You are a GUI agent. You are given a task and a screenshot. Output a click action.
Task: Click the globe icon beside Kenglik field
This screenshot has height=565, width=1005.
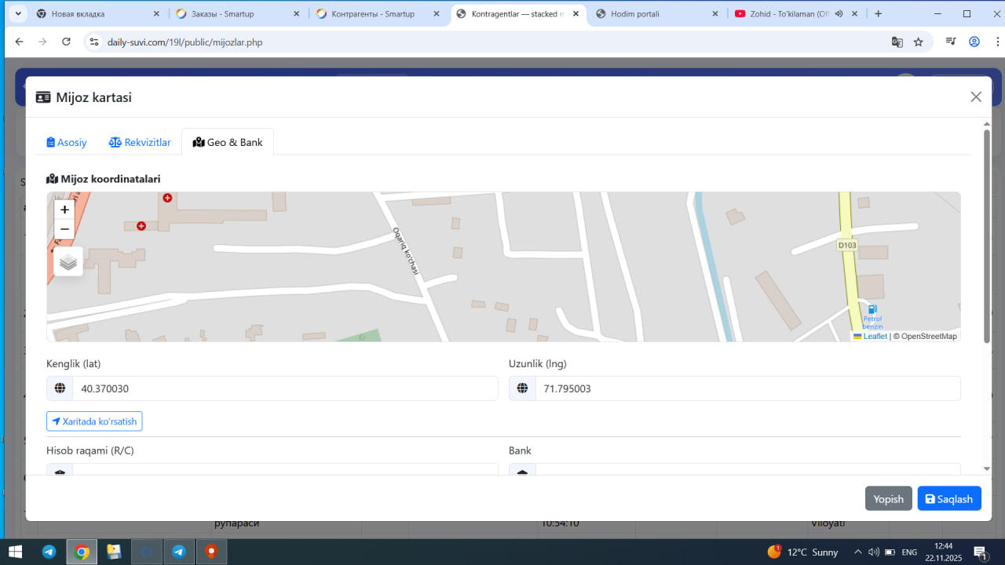pos(60,388)
